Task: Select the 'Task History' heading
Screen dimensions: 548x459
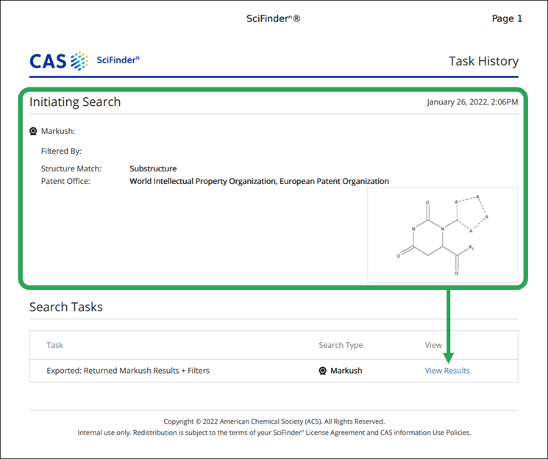Action: (x=483, y=61)
